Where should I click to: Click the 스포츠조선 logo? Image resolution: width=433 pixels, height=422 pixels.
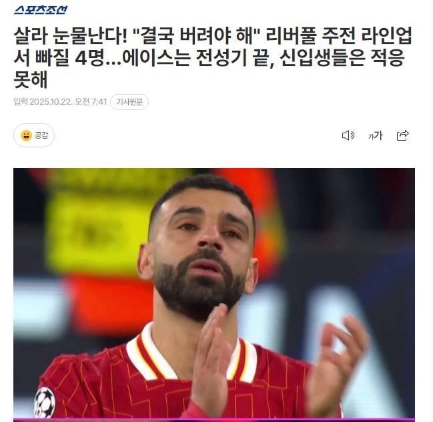pos(41,10)
